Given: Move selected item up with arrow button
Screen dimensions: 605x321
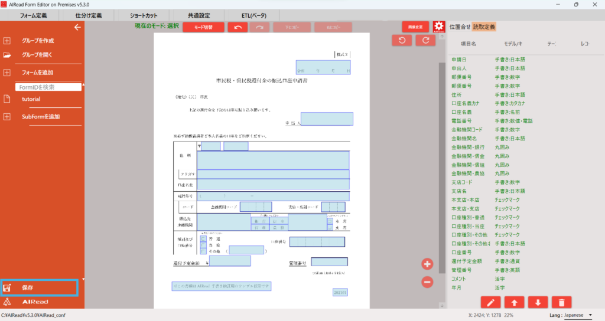Looking at the screenshot, I should coord(514,303).
